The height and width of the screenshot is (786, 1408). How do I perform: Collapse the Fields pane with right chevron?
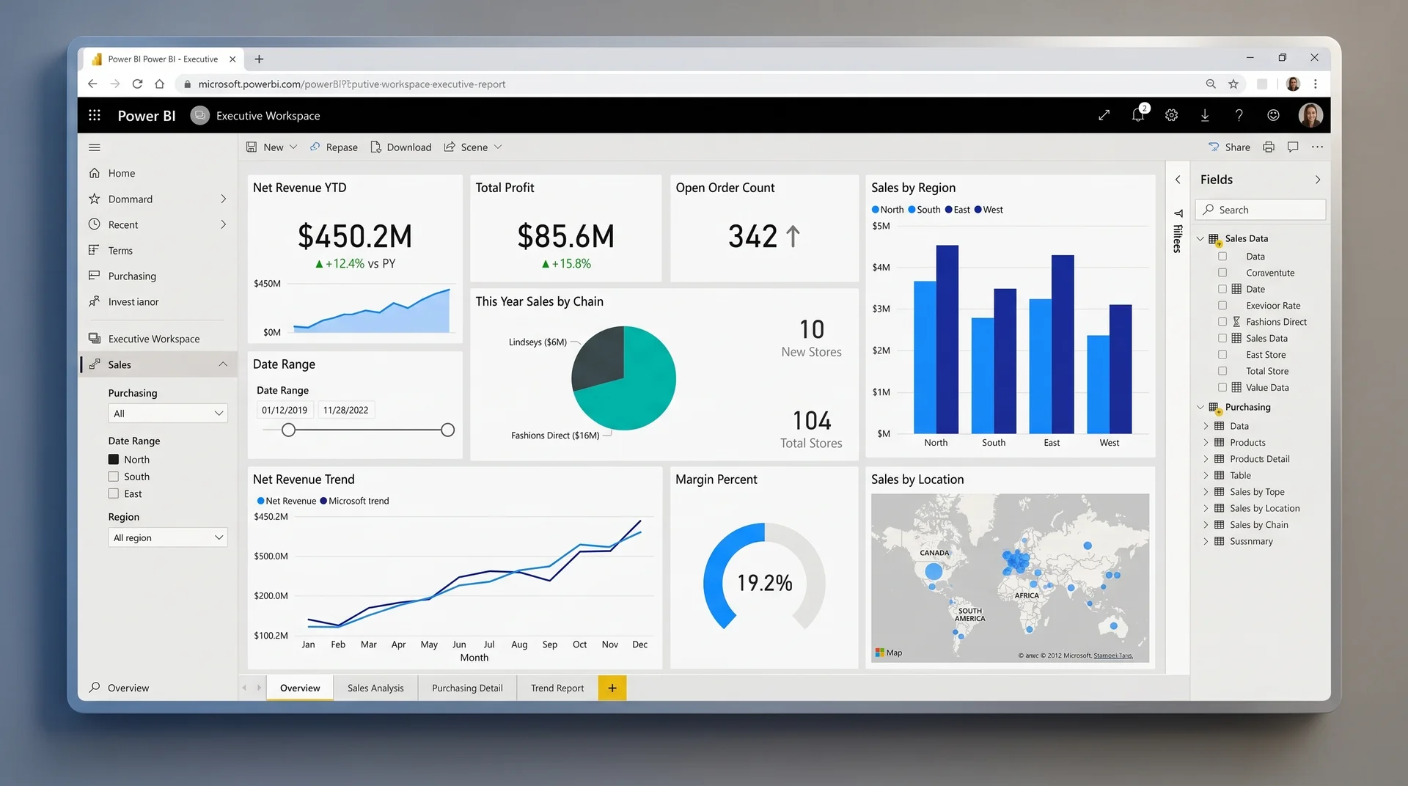point(1318,180)
